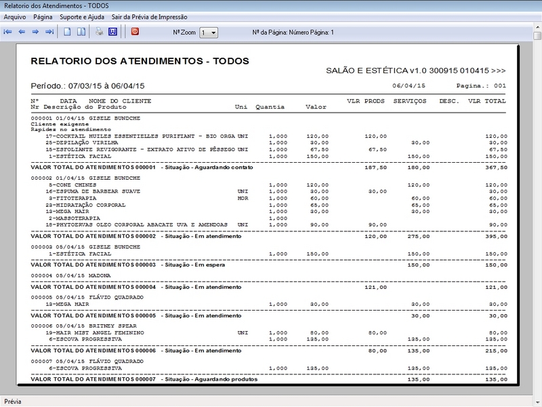542x407 pixels.
Task: Jump to last page arrow icon
Action: [49, 32]
